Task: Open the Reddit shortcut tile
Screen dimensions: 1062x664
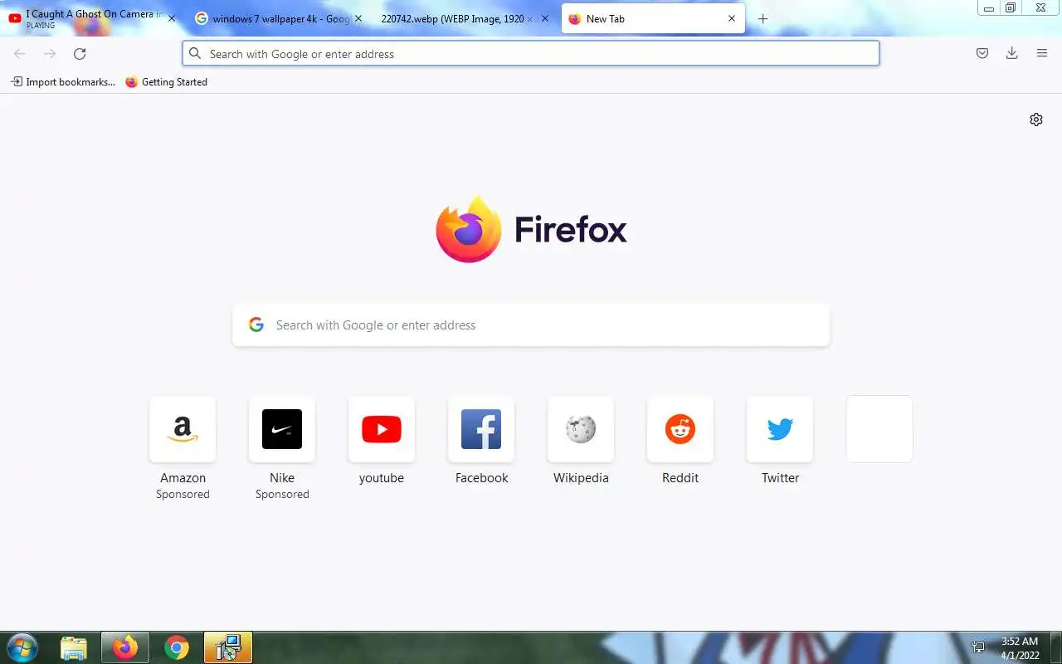Action: coord(680,429)
